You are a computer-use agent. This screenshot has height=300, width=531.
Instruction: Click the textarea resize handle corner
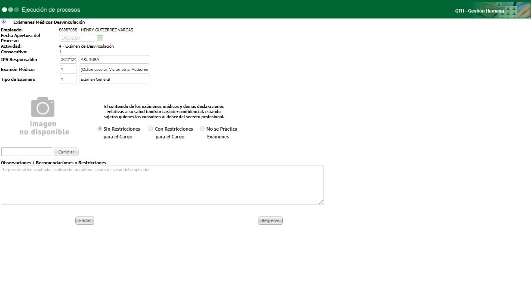click(321, 202)
